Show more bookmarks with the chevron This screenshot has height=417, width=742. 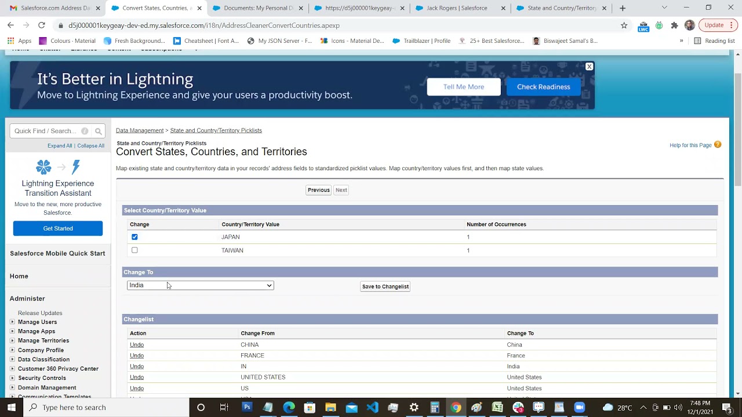click(681, 41)
